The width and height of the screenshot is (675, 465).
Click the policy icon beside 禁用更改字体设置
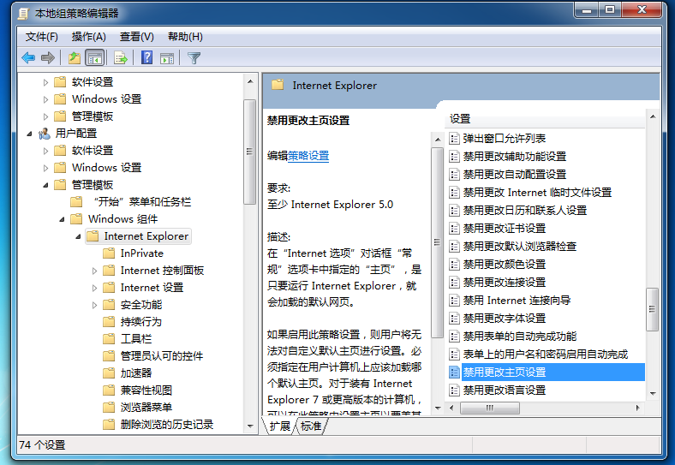(454, 319)
